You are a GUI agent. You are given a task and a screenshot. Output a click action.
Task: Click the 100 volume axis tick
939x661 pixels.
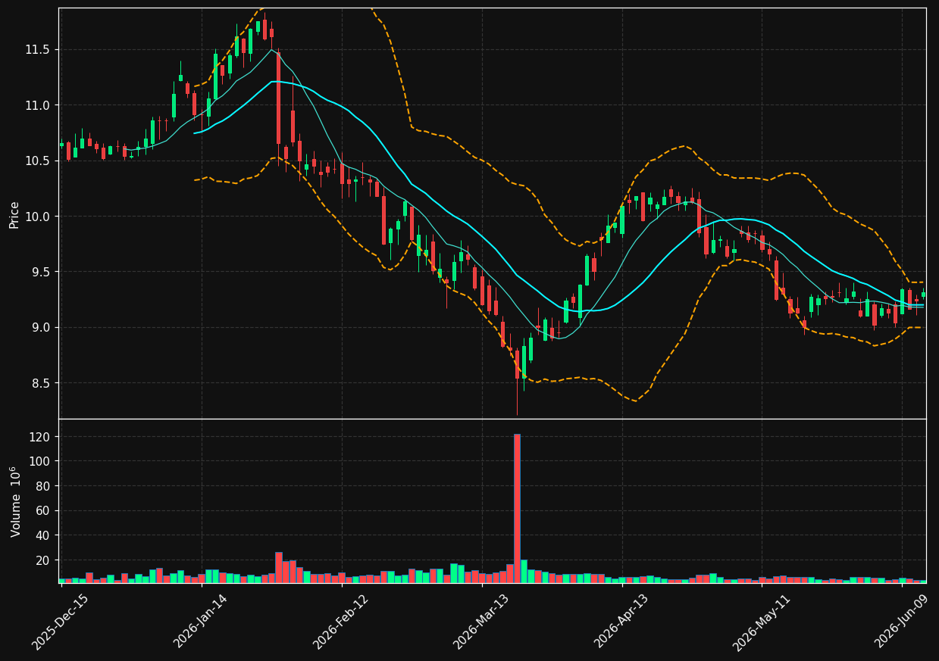(x=40, y=461)
